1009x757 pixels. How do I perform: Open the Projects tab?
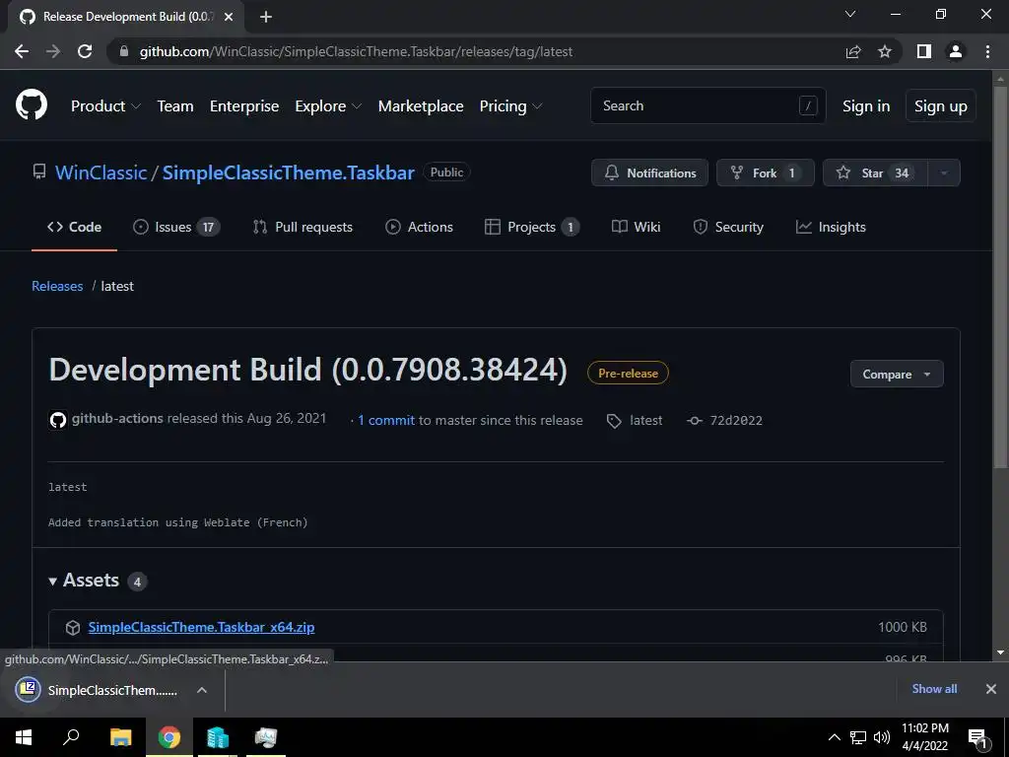click(x=531, y=227)
